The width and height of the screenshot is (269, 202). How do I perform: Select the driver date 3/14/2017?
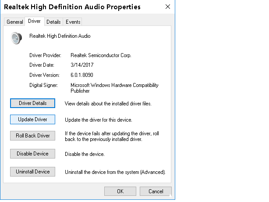82,65
